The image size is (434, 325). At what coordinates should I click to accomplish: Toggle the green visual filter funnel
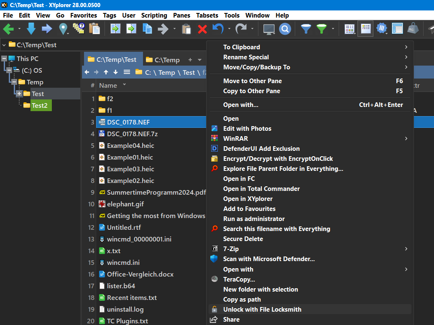click(x=321, y=28)
